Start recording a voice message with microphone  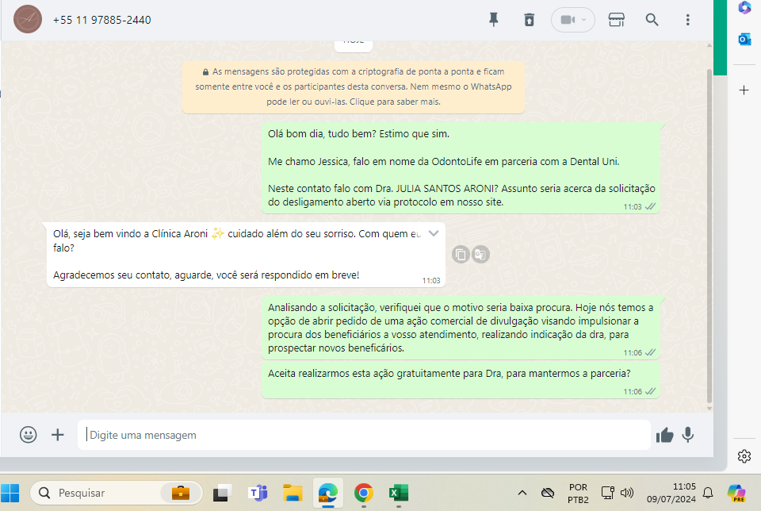point(688,435)
